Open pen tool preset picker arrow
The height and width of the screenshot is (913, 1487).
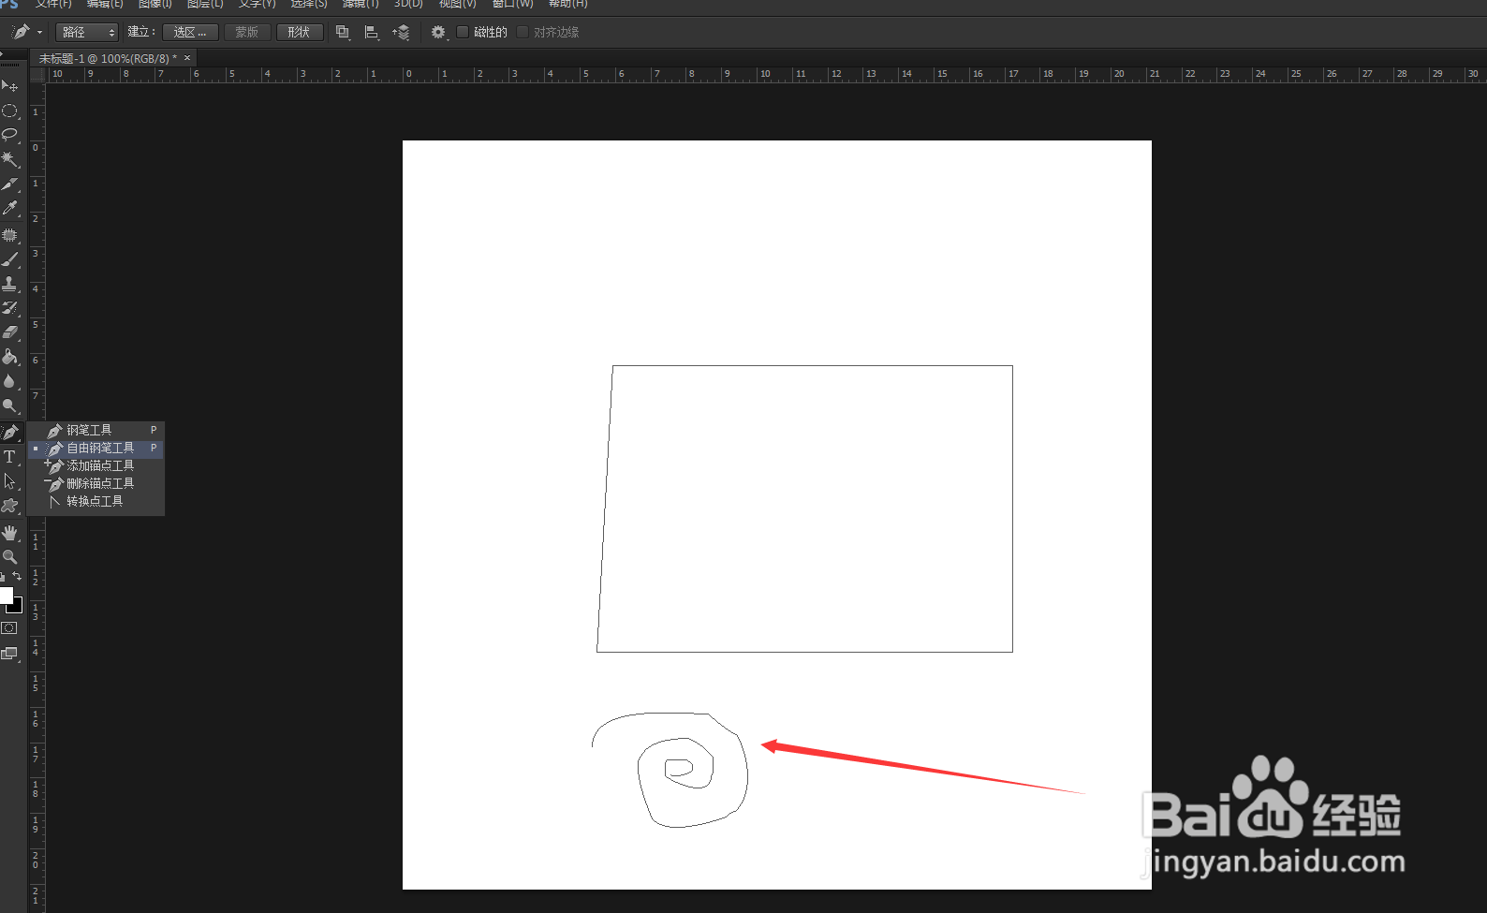[x=39, y=32]
